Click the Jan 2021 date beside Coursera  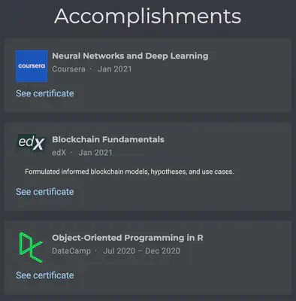(x=115, y=69)
